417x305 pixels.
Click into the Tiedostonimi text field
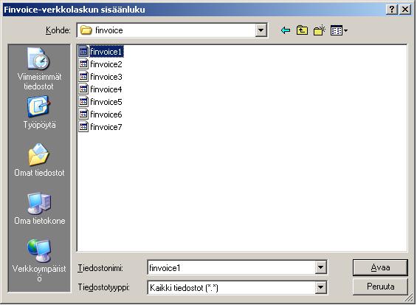pos(231,267)
